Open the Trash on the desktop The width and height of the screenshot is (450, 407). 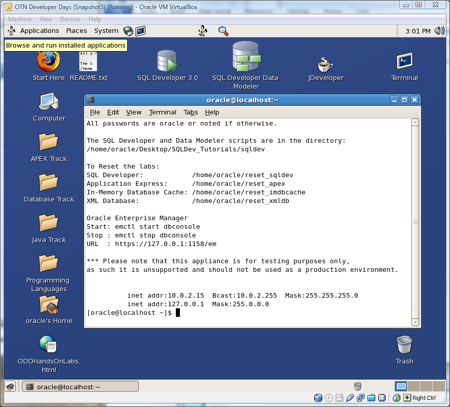click(x=404, y=345)
